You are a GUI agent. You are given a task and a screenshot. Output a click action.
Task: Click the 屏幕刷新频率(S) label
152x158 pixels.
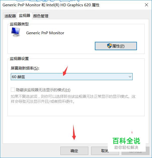click(25, 68)
